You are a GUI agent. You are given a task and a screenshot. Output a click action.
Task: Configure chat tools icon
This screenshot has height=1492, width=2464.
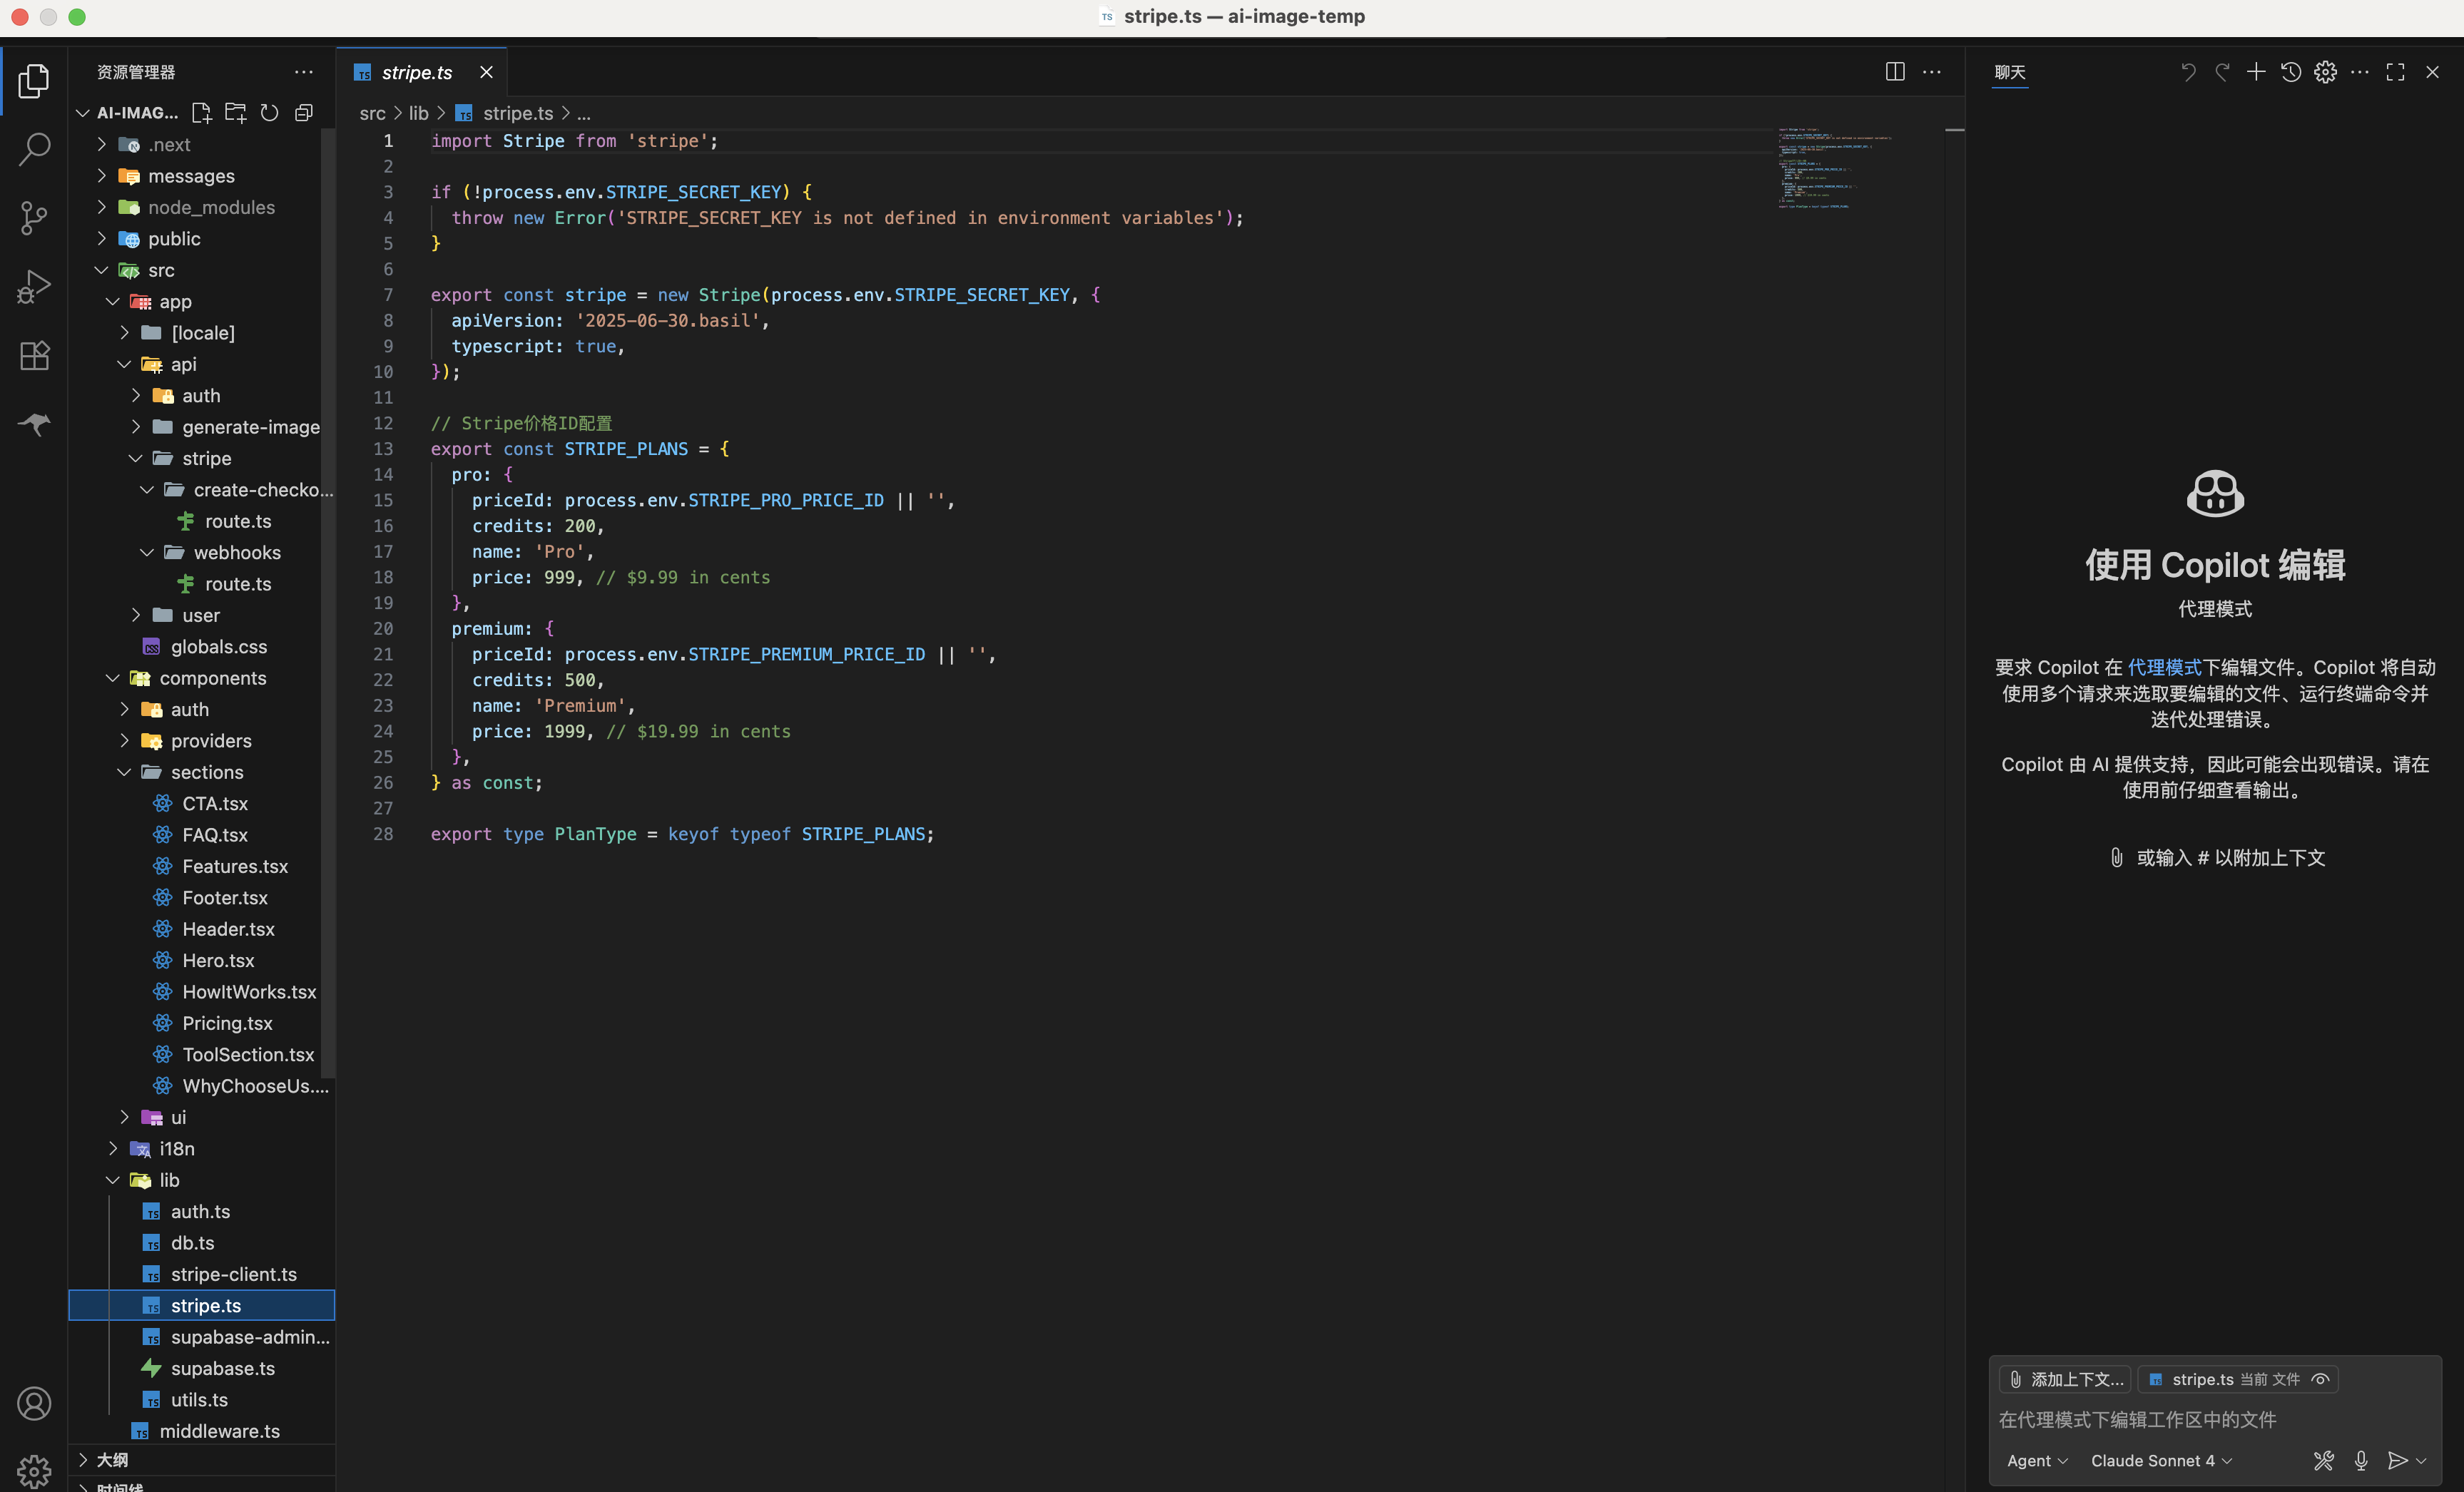[2323, 1461]
